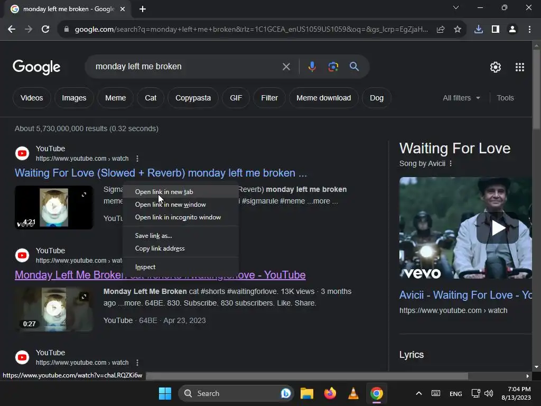Open the clock showing 7:04 PM
541x406 pixels.
[x=516, y=393]
